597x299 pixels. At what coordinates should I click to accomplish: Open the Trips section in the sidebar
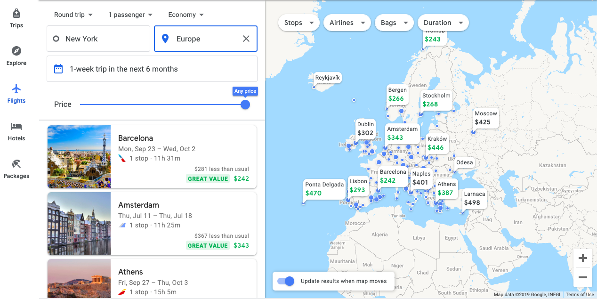pyautogui.click(x=16, y=18)
